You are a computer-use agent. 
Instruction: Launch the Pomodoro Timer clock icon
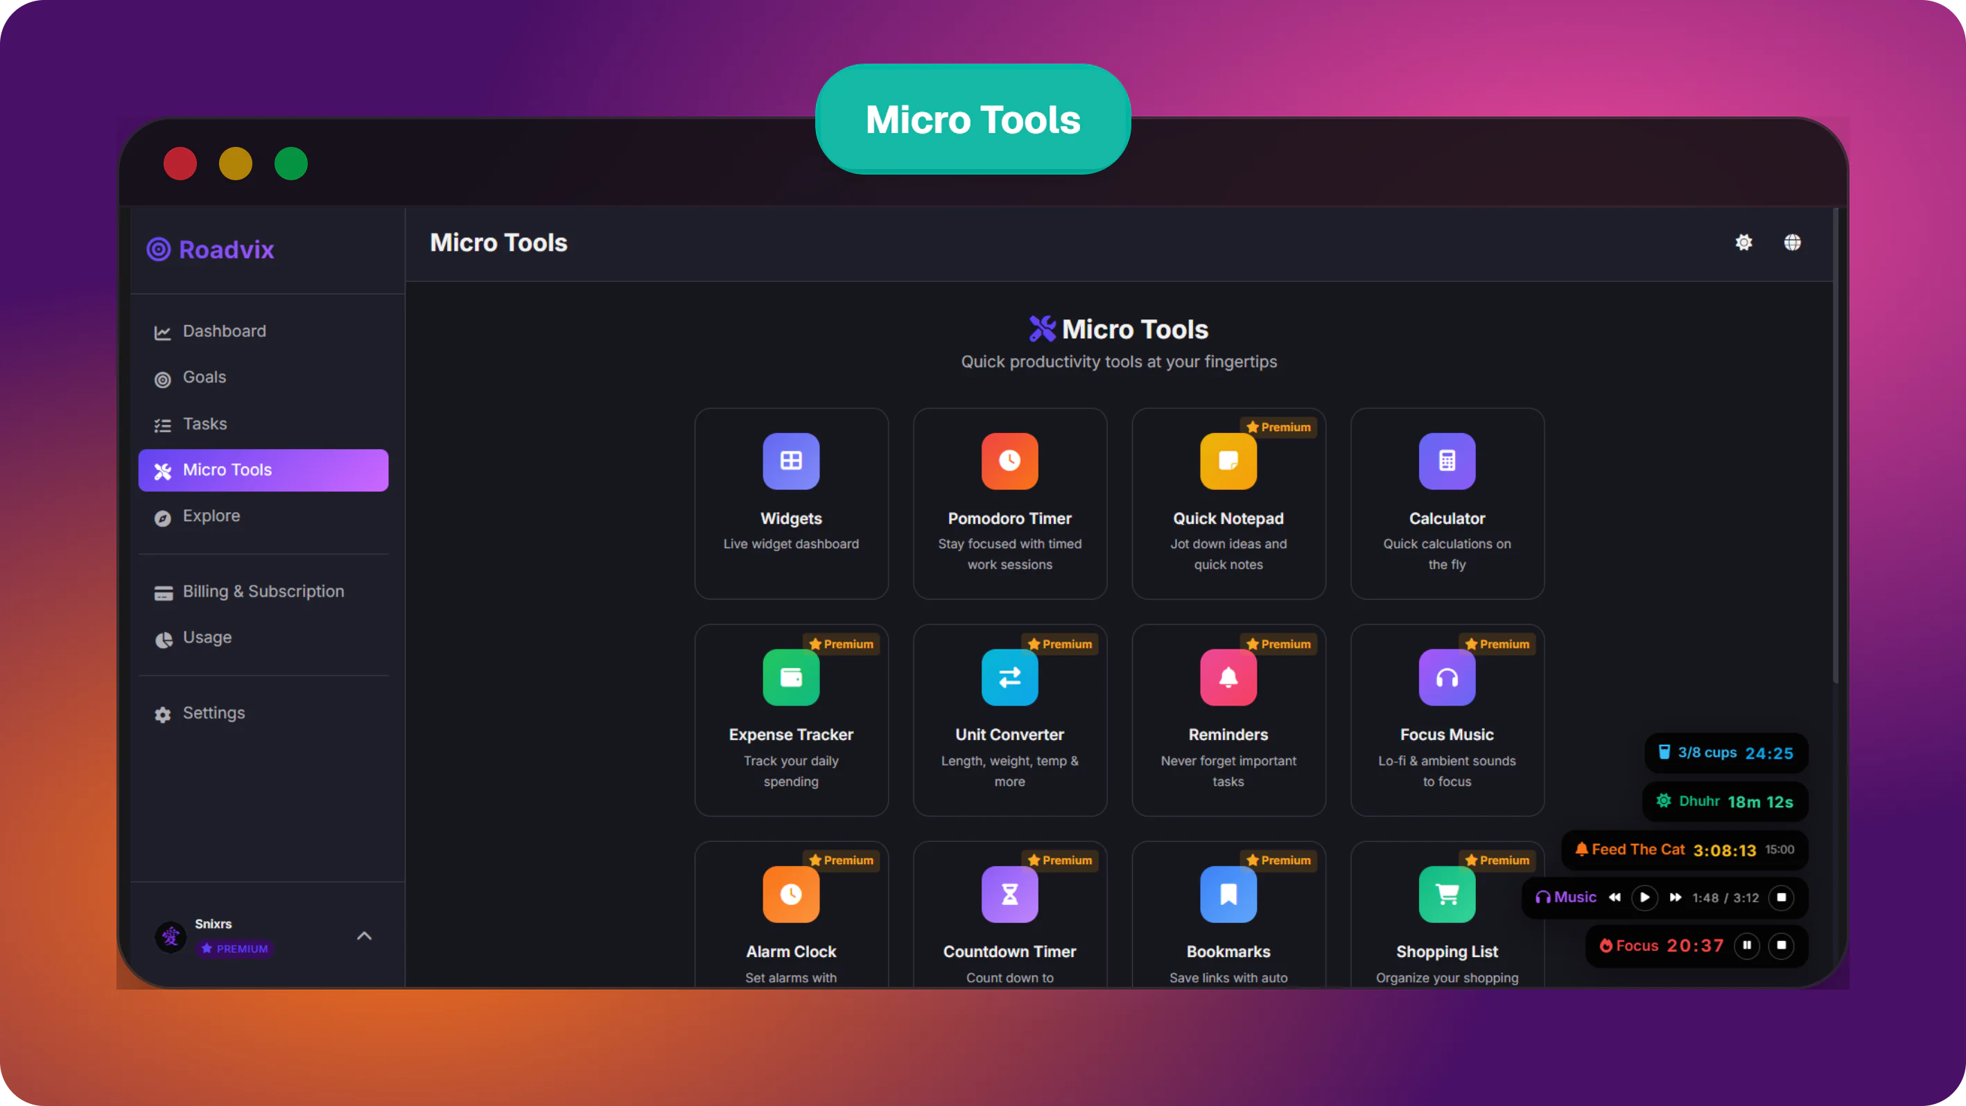1010,461
